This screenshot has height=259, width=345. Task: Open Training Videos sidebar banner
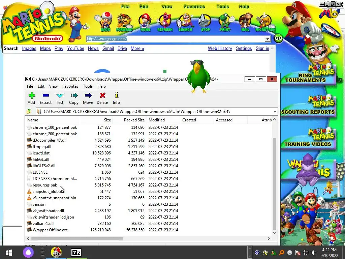coord(308,139)
